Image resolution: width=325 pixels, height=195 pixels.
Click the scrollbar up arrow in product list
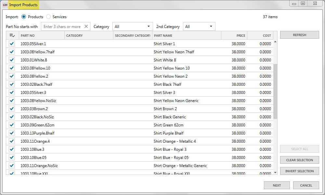pyautogui.click(x=275, y=42)
